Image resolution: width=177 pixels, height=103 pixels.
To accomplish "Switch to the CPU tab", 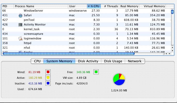I will [37, 61].
